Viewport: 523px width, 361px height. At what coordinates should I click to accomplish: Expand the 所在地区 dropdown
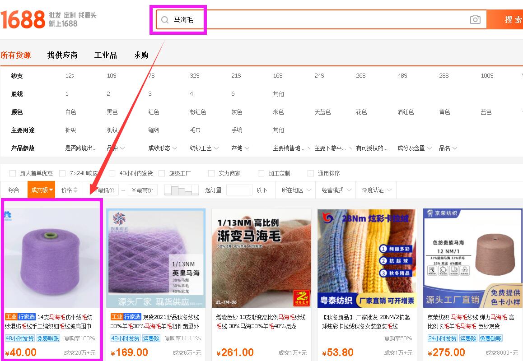[296, 190]
